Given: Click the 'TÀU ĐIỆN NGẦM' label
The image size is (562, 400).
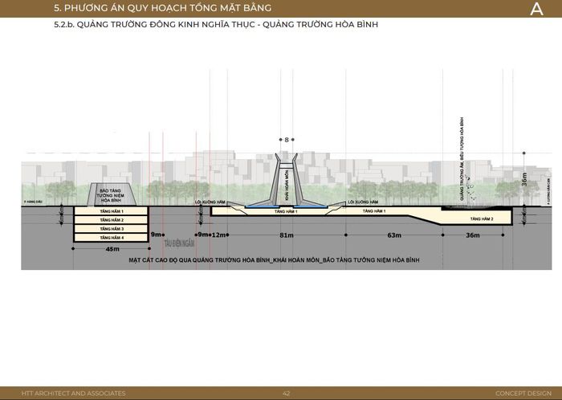Looking at the screenshot, I should (x=179, y=243).
